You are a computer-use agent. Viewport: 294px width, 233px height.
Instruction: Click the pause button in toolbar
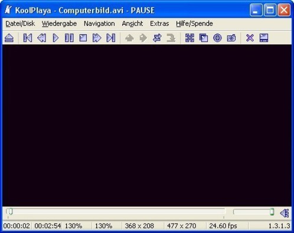coord(69,38)
